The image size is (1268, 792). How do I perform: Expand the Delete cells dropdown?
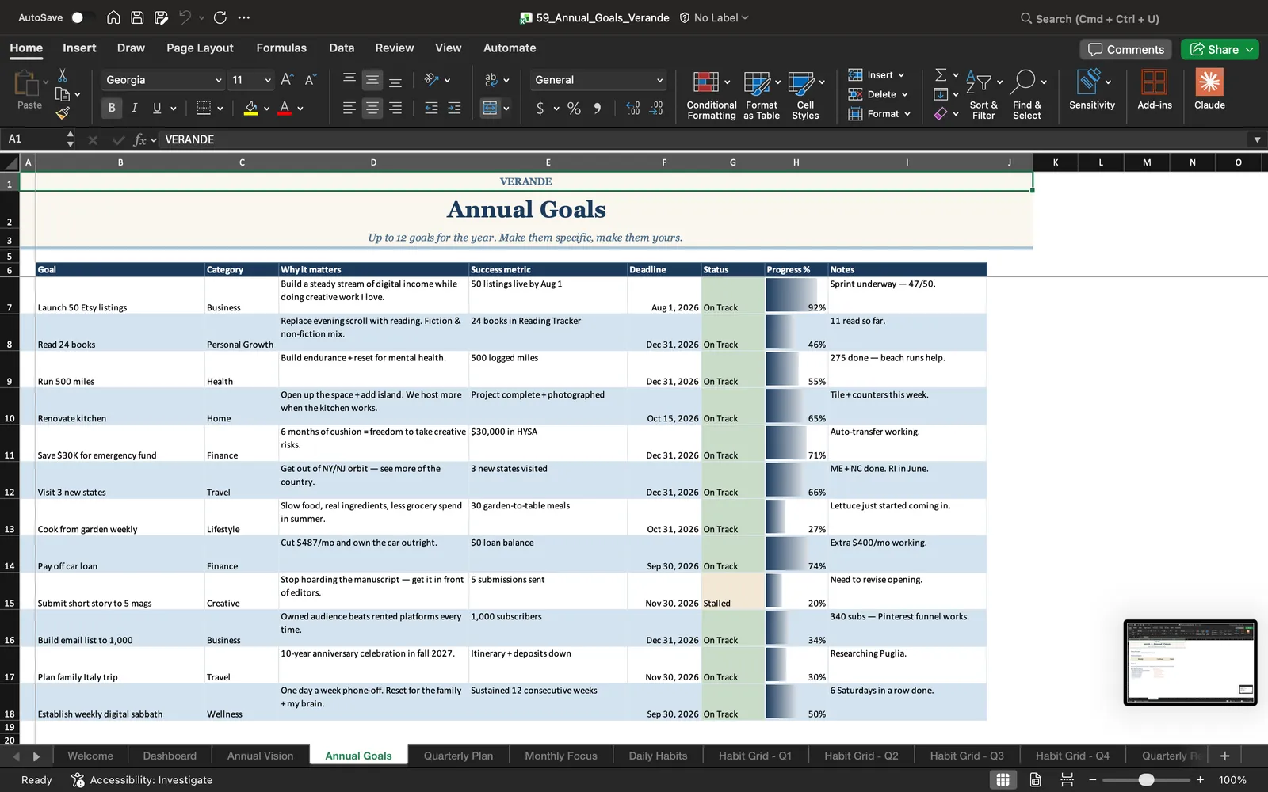[x=904, y=94]
